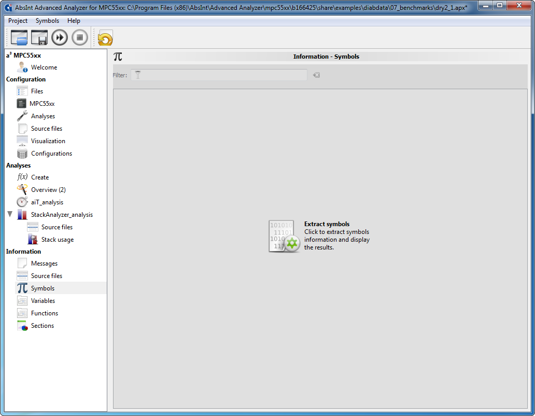Image resolution: width=535 pixels, height=416 pixels.
Task: Click the MPC55xx chip icon
Action: 21,103
